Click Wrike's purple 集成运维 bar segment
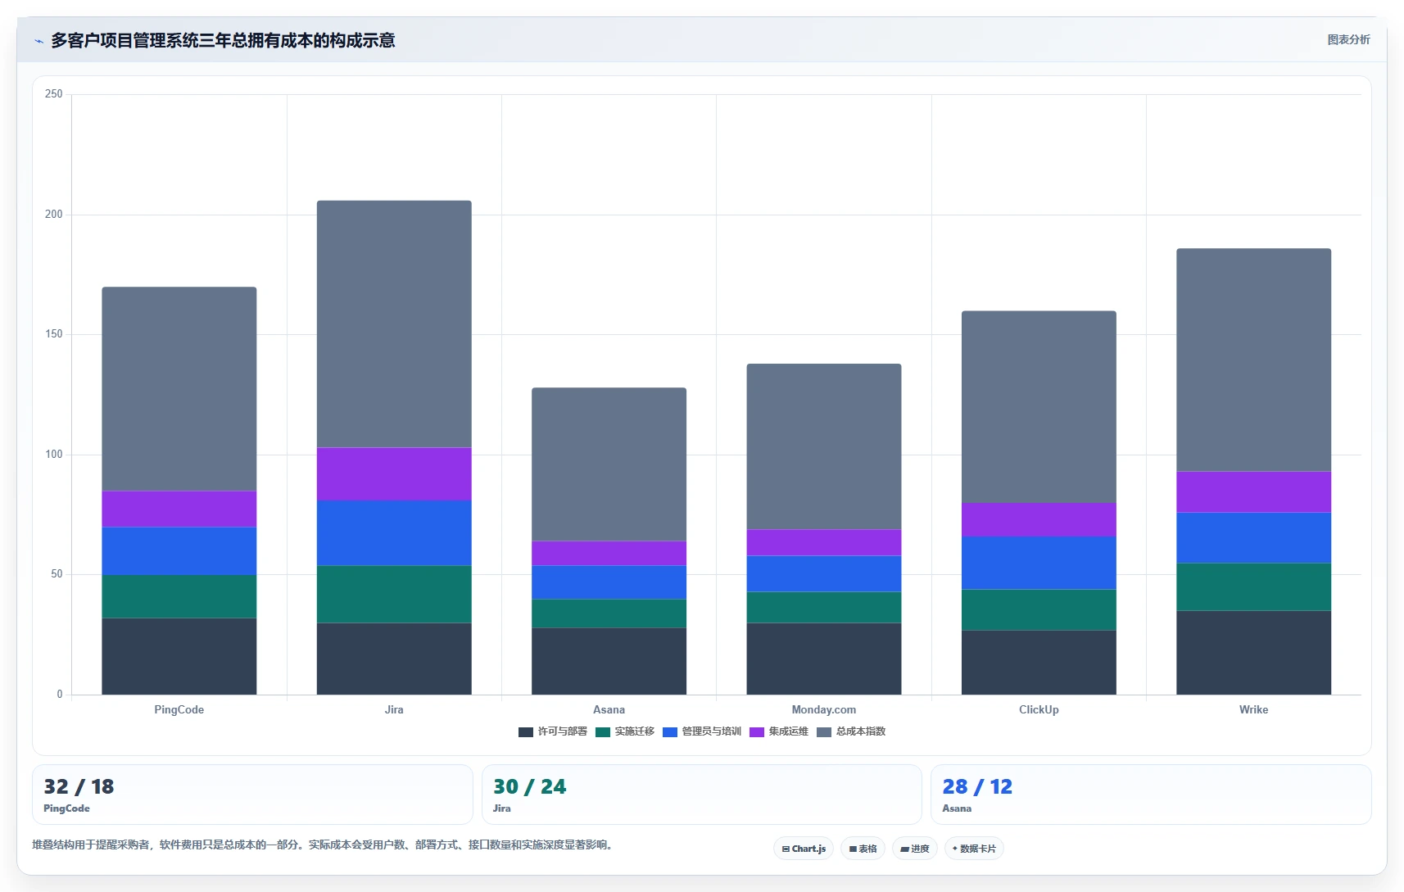This screenshot has height=892, width=1404. click(1253, 492)
